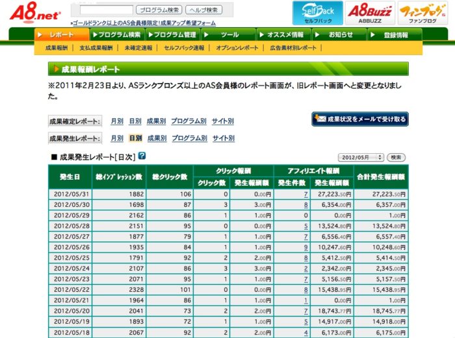
Task: Click 発生件数 link for 2012/05/31
Action: coord(305,194)
